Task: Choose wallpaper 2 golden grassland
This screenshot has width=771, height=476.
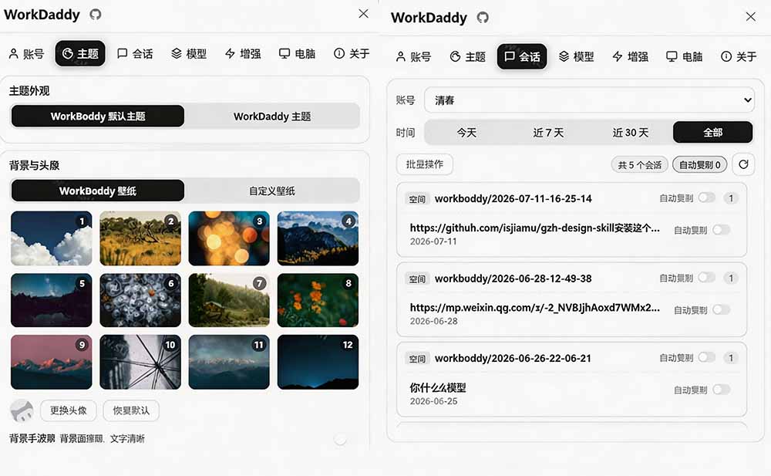Action: [140, 238]
